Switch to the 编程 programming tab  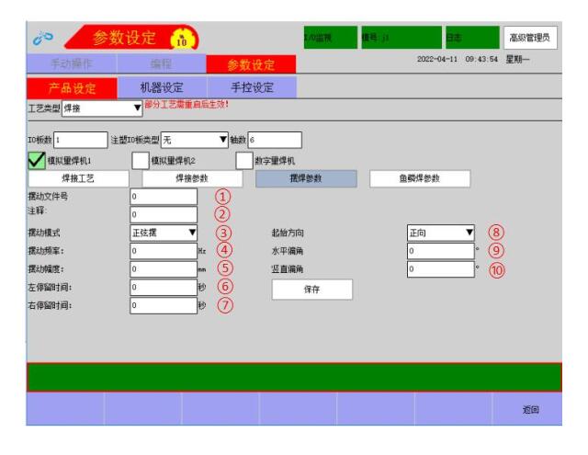point(162,63)
